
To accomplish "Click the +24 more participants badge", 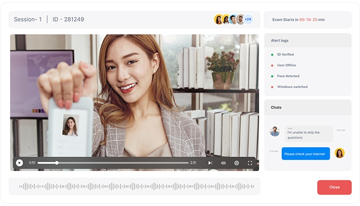I will 248,20.
